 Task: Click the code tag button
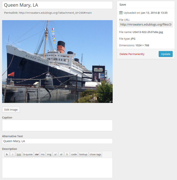pyautogui.click(x=74, y=154)
